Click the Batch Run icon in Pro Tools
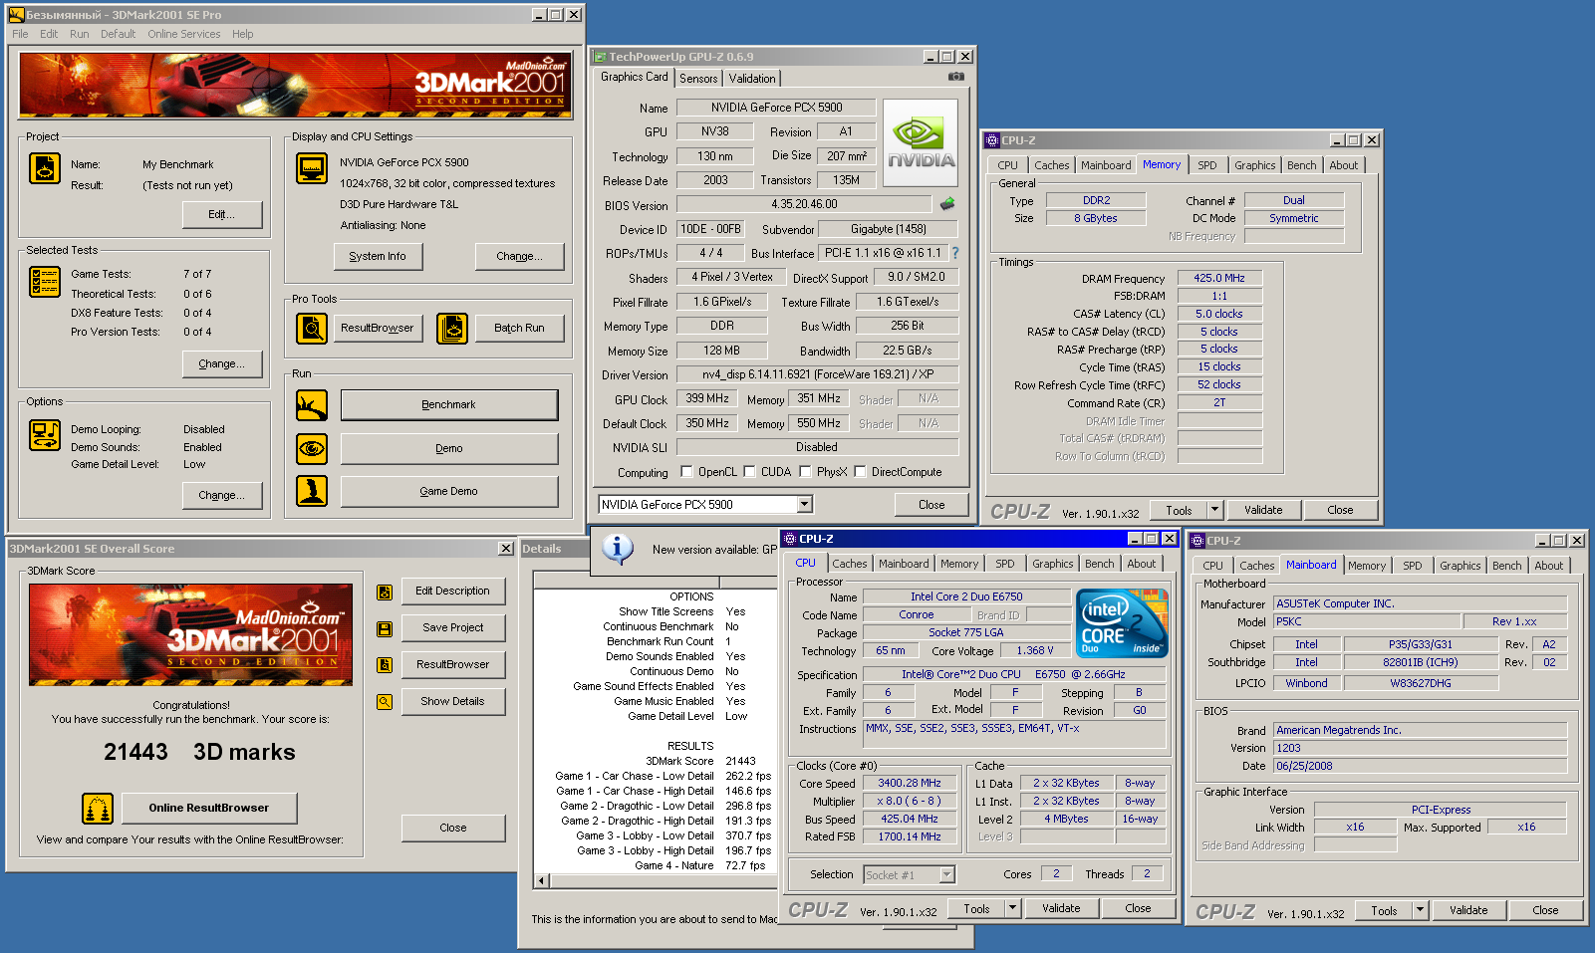Screen dimensions: 1595x953 pos(452,328)
